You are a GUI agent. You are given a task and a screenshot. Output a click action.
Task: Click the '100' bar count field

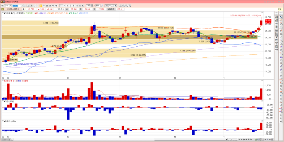89,6
